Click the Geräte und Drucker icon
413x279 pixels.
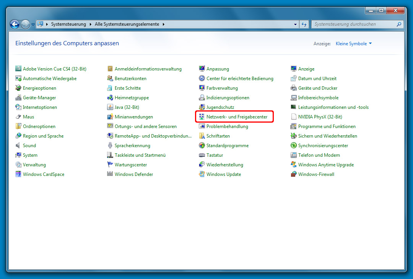pyautogui.click(x=293, y=88)
